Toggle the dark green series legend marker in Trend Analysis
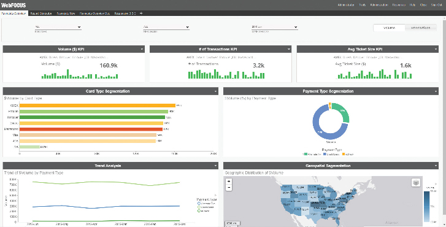 coord(199,211)
